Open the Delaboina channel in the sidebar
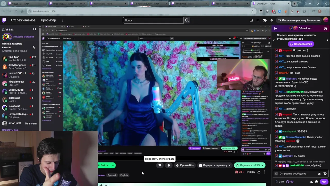 coord(19,108)
